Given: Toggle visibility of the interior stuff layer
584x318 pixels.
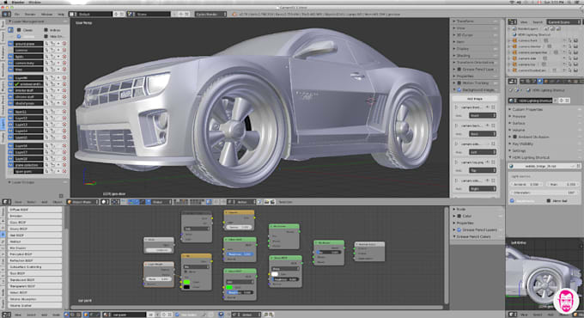Looking at the screenshot, I should coord(10,90).
